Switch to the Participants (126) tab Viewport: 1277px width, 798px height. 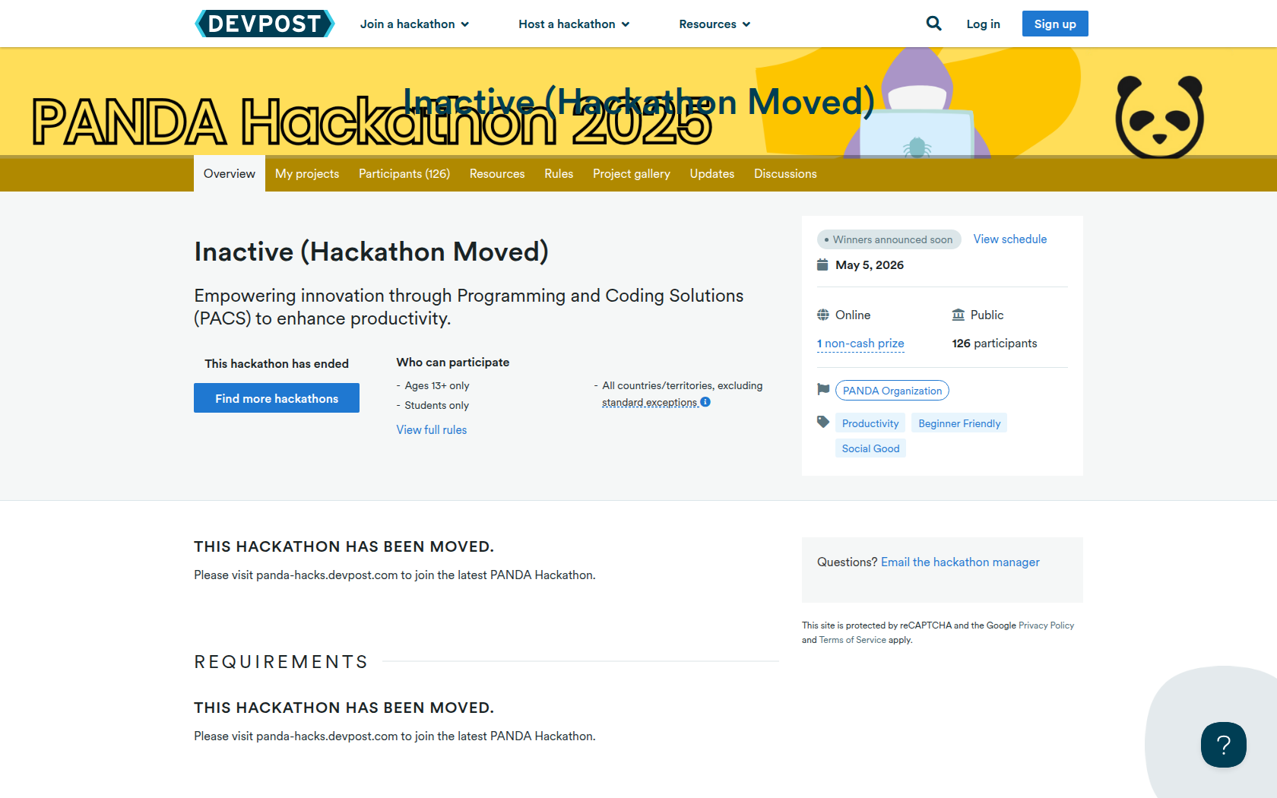(404, 174)
